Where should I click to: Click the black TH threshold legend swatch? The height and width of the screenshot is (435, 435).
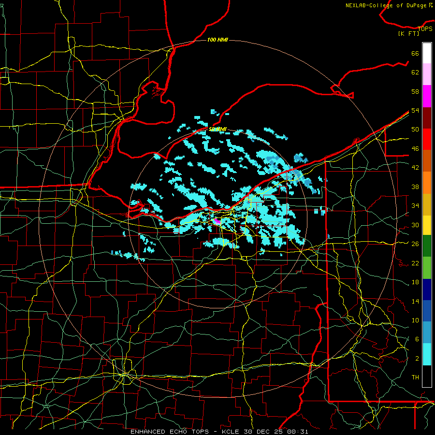point(427,376)
